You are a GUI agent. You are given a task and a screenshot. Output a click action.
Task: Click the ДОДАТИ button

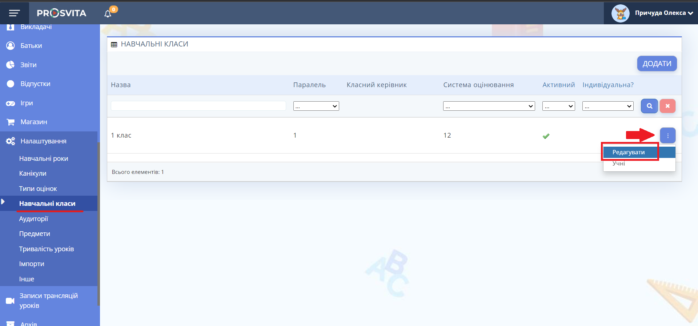click(x=657, y=64)
